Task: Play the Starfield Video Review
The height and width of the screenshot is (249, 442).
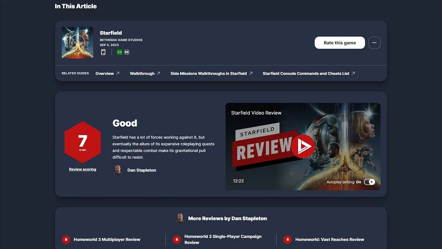Action: pos(303,146)
